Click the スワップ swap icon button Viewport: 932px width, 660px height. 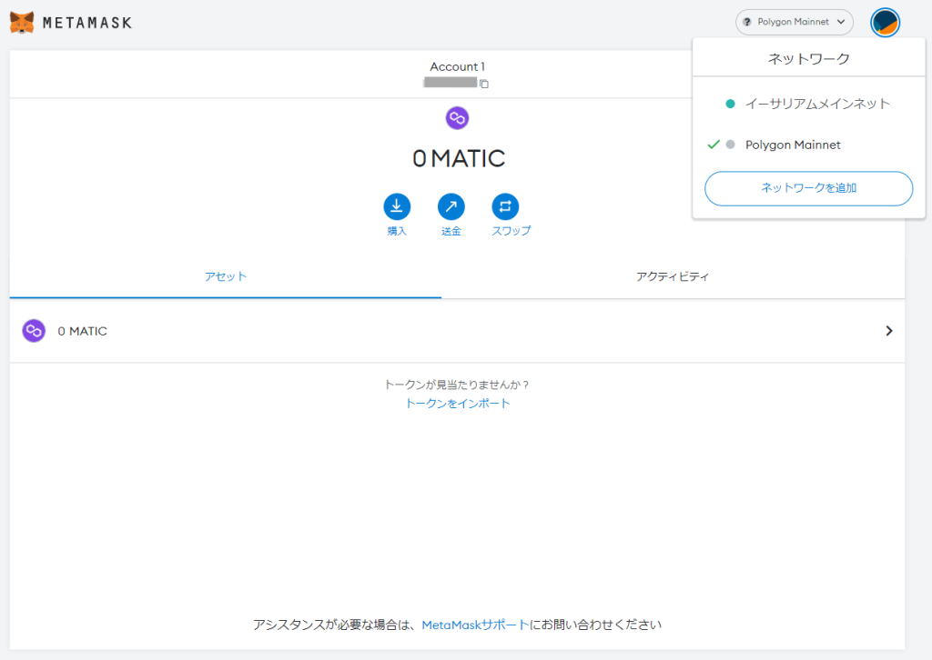click(505, 206)
